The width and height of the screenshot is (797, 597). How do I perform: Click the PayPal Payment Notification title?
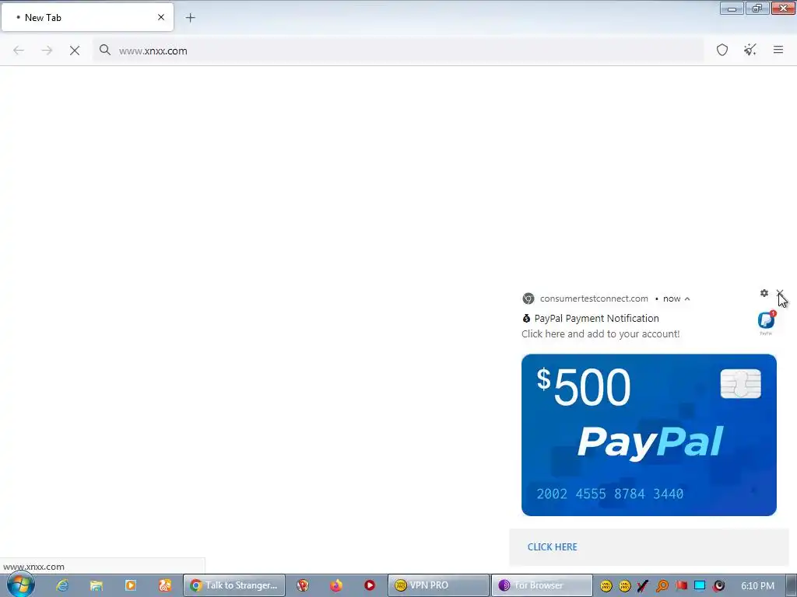point(597,318)
